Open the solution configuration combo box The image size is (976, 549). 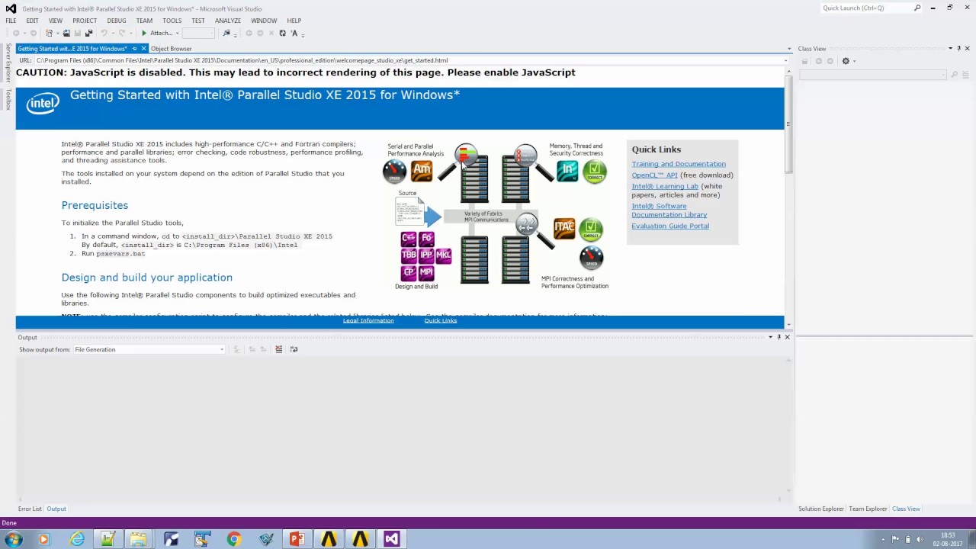pos(198,33)
